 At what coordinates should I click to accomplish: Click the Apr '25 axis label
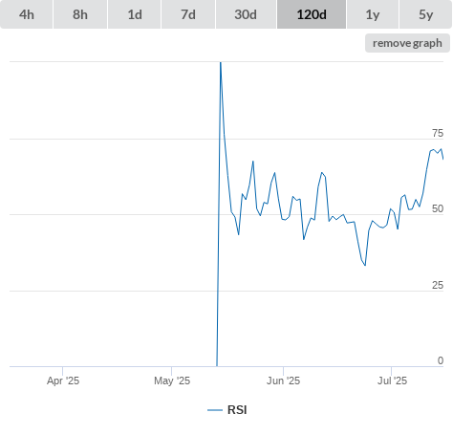coord(63,381)
